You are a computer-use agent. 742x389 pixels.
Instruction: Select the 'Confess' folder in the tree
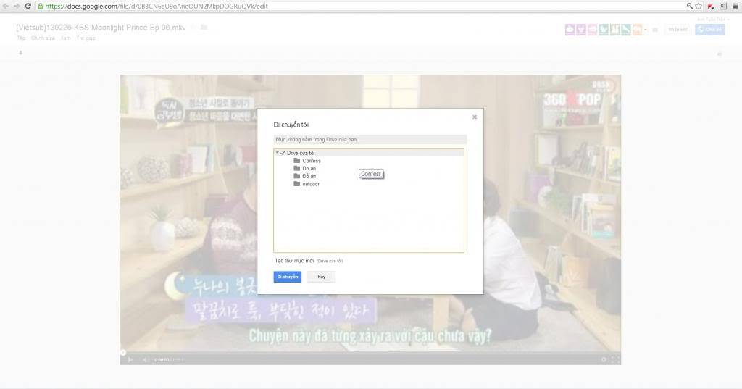312,161
